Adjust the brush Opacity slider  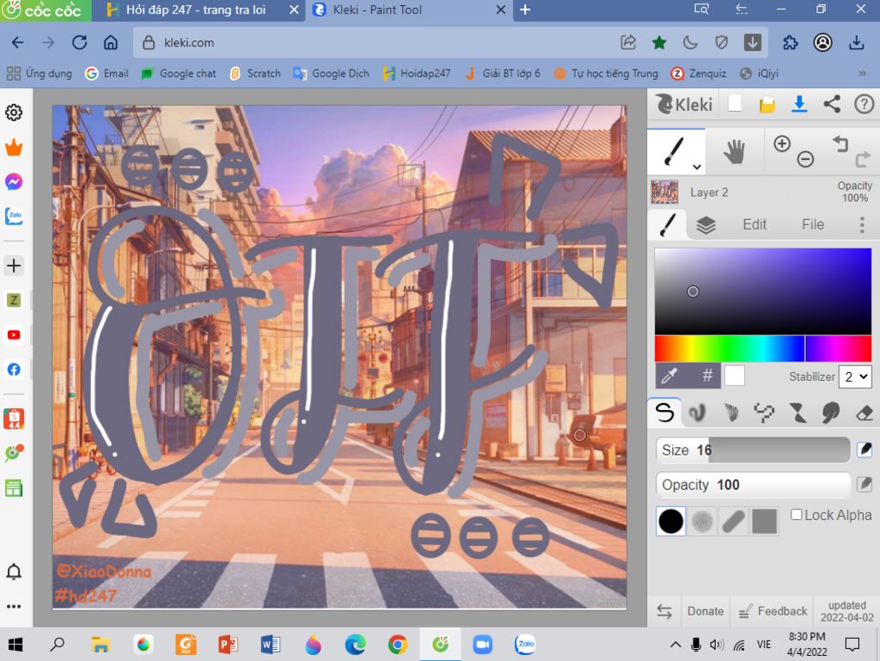click(753, 484)
